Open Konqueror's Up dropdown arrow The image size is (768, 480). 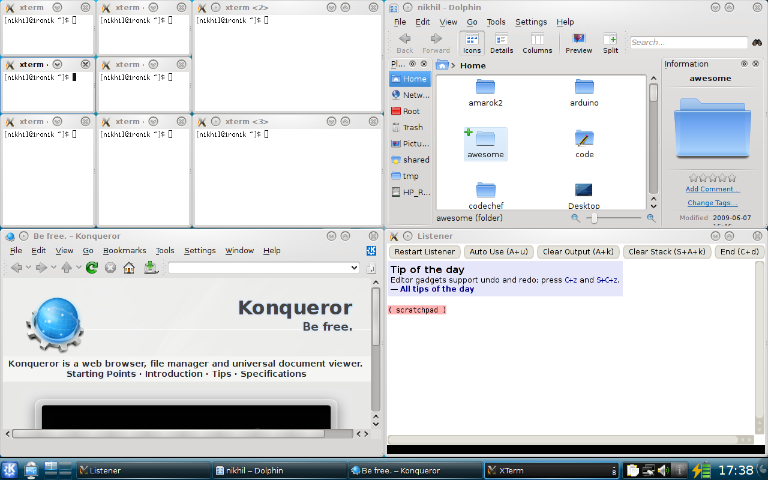(x=78, y=268)
